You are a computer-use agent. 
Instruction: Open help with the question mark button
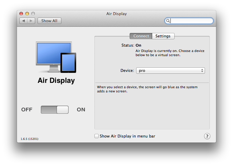[207, 136]
